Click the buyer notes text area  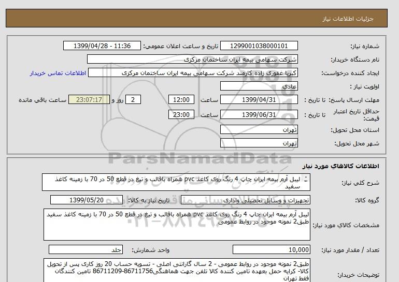point(177,271)
